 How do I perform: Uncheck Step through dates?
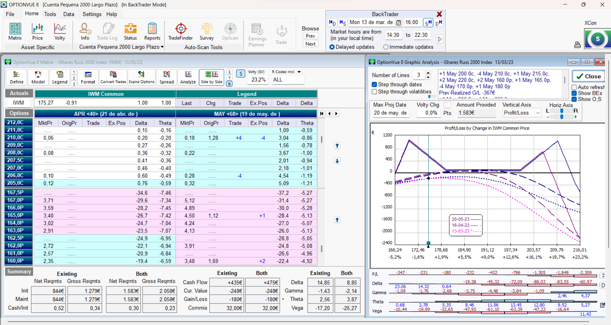coord(375,85)
